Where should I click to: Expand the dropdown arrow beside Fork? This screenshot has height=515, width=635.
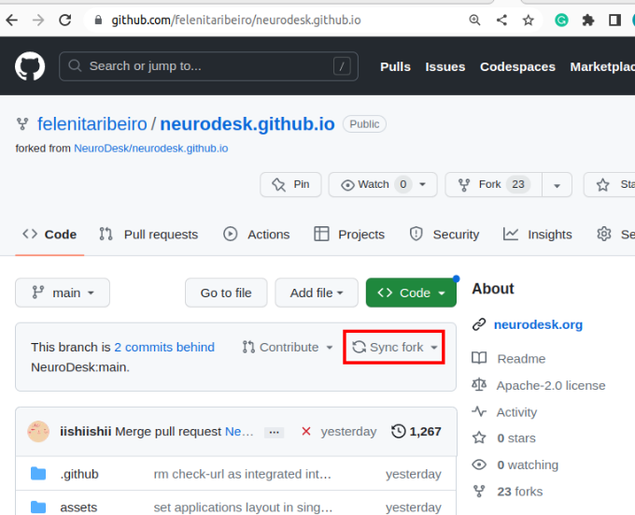click(557, 185)
